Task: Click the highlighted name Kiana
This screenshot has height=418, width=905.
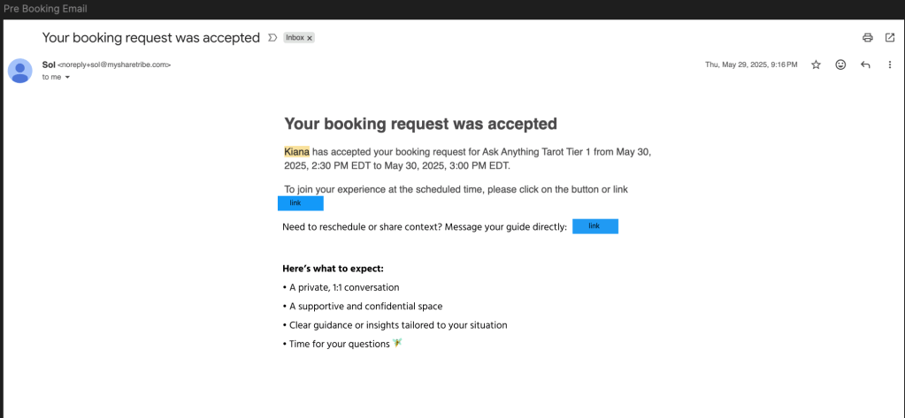Action: [x=296, y=152]
